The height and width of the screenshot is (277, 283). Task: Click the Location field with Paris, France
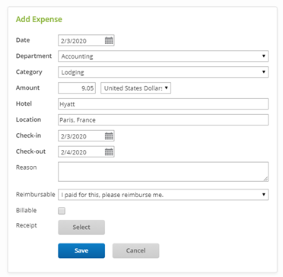coord(163,119)
